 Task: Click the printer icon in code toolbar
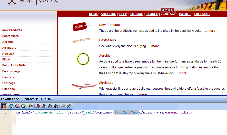tap(63, 106)
